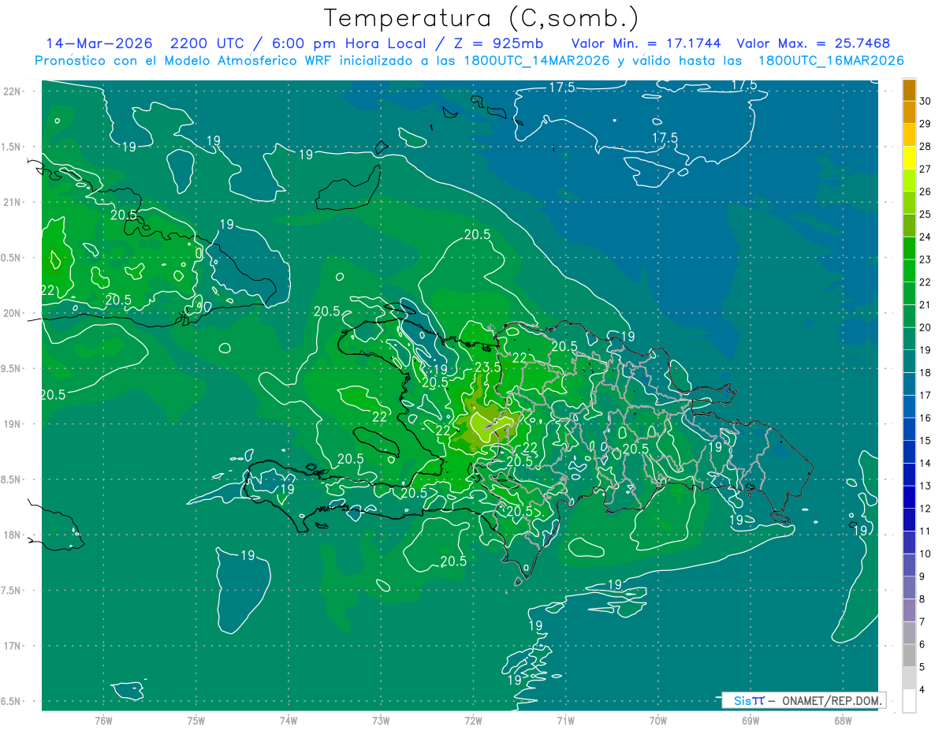Pick the white swatch below 4 on scale
946x731 pixels.
[909, 700]
